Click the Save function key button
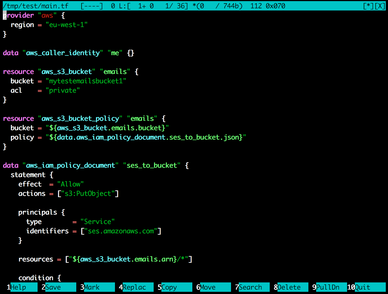The width and height of the screenshot is (388, 294). coord(59,287)
